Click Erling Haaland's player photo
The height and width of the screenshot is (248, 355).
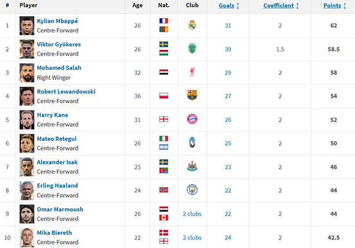click(27, 190)
